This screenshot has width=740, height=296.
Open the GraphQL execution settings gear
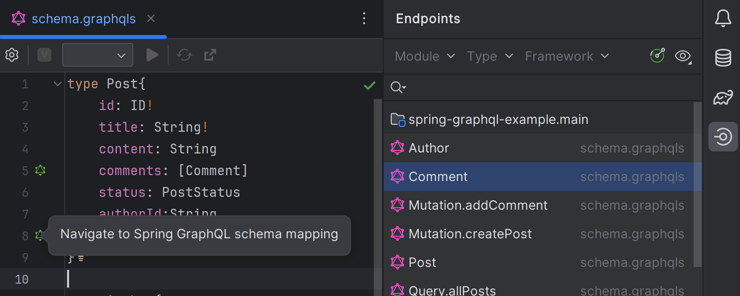coord(12,55)
